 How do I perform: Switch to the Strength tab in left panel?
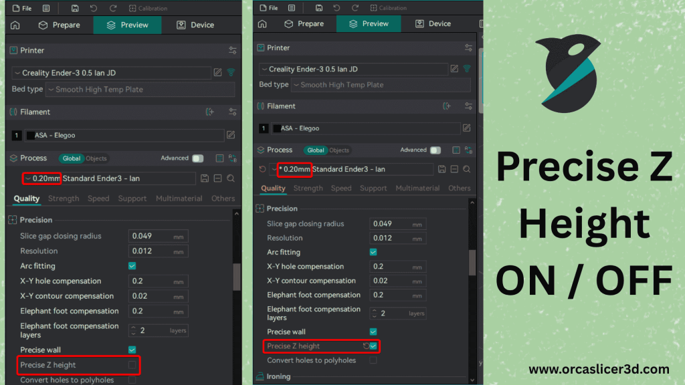[x=64, y=199]
